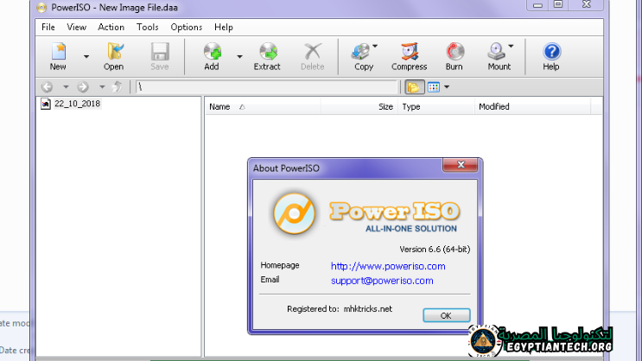Viewport: 642px width, 361px height.
Task: Open the Copy dropdown arrow
Action: (x=375, y=47)
